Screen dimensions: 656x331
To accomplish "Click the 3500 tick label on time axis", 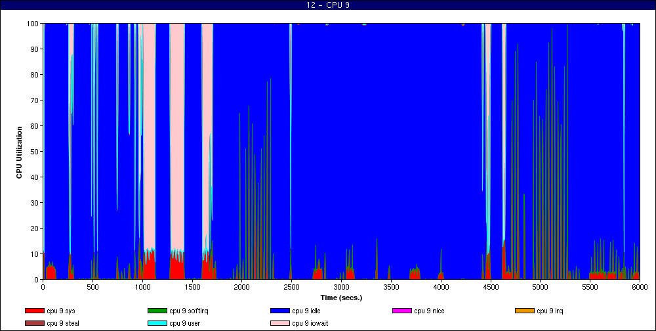I will point(391,287).
